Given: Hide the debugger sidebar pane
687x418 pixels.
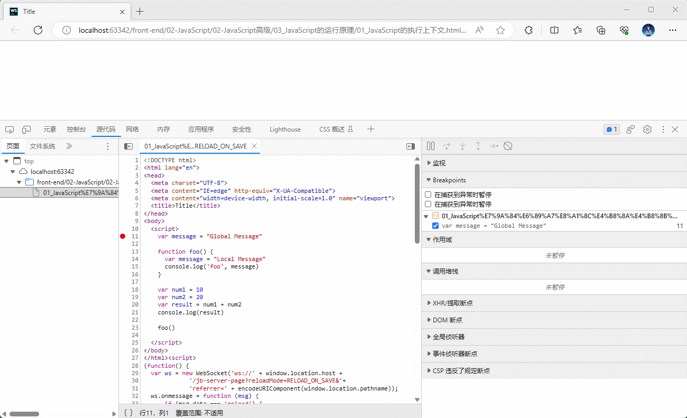Looking at the screenshot, I should [411, 146].
